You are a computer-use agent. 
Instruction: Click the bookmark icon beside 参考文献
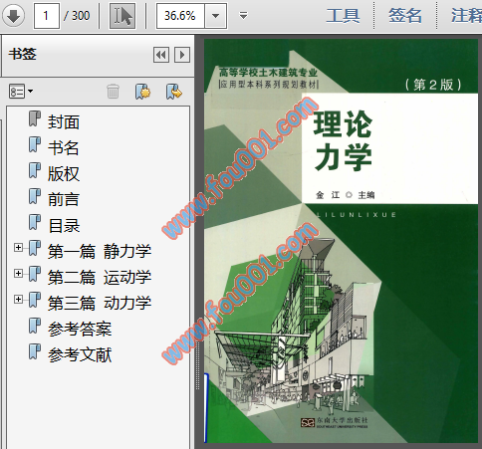(x=35, y=351)
